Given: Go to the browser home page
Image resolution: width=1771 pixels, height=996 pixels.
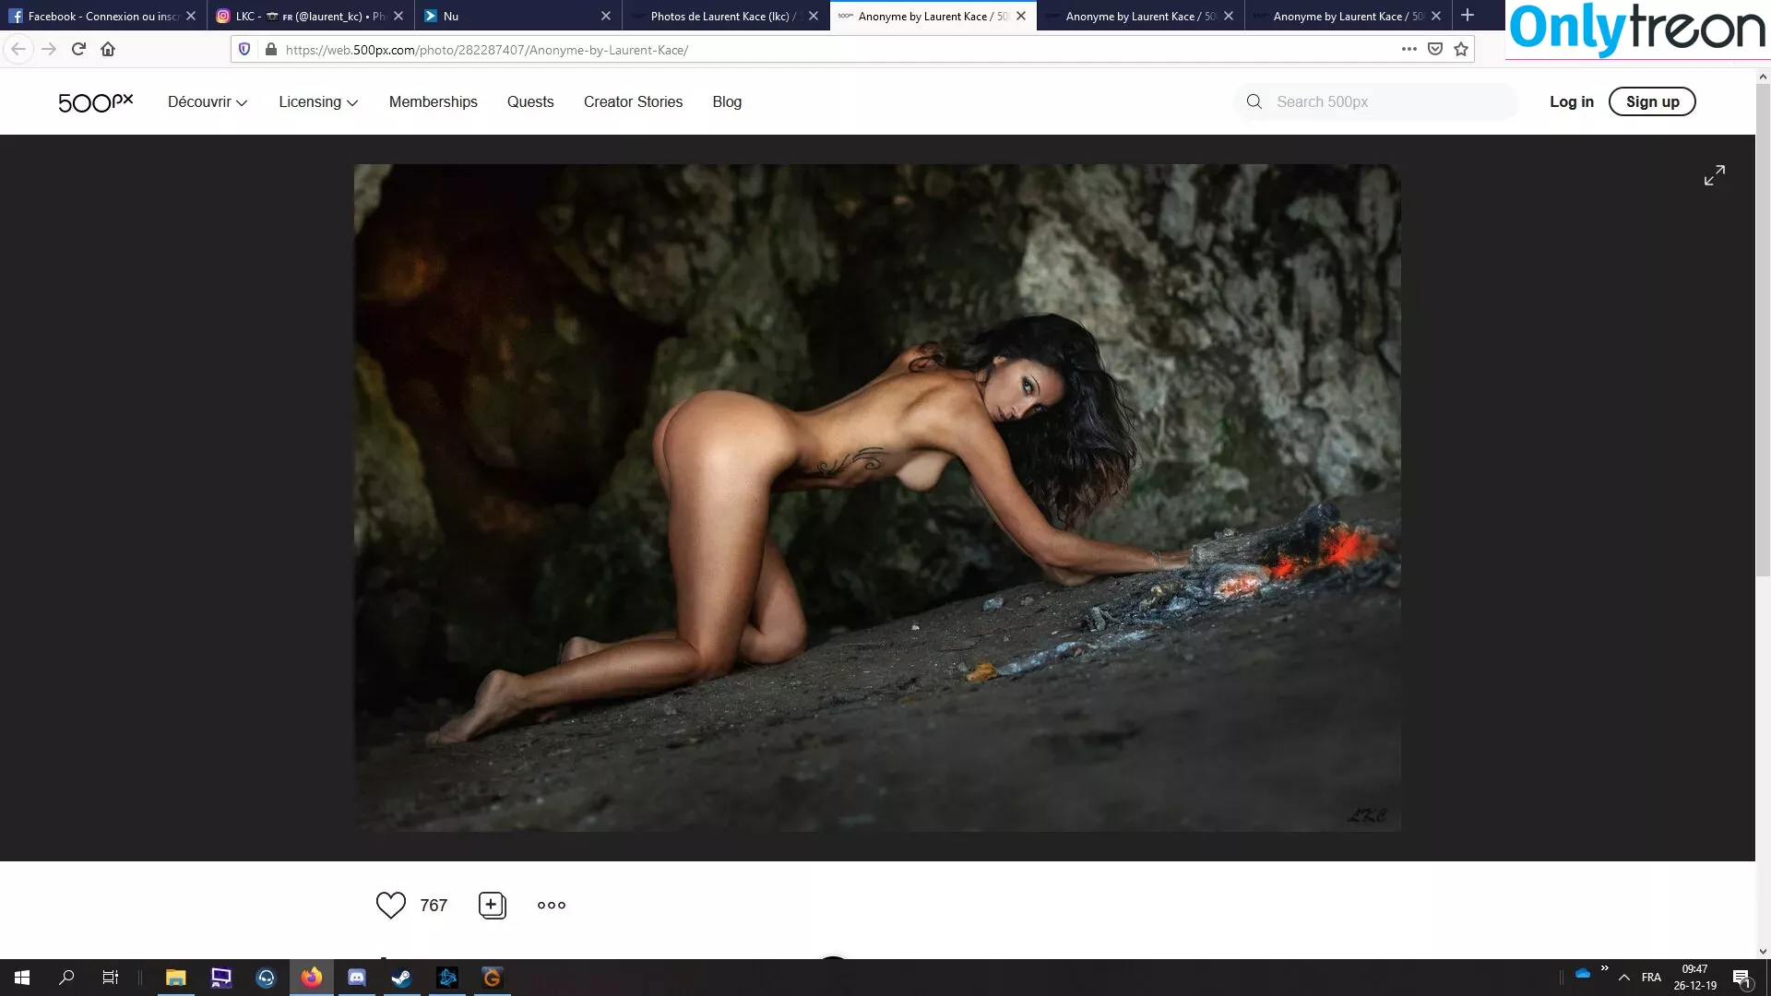Looking at the screenshot, I should pos(108,49).
